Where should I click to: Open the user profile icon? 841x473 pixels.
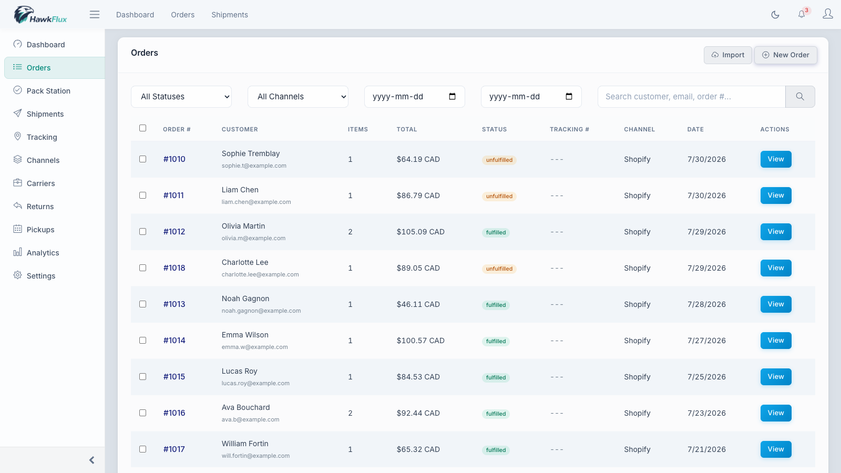coord(828,14)
